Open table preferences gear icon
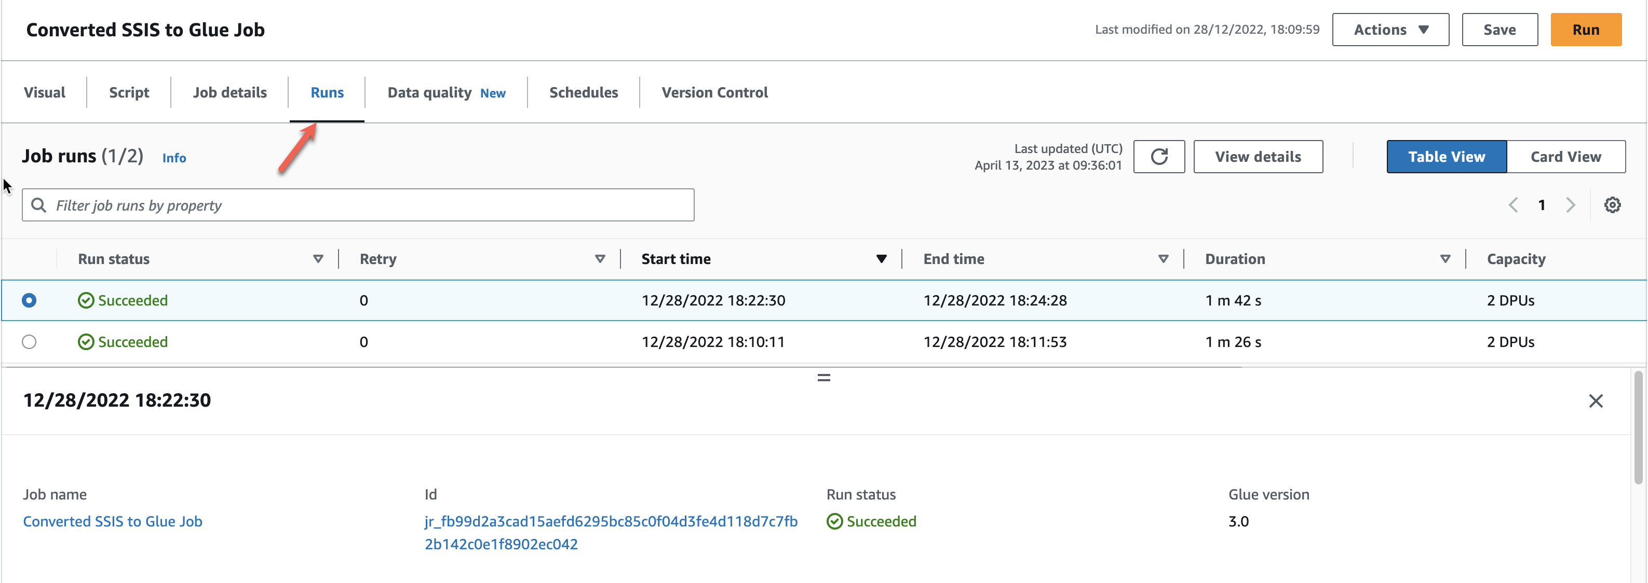 click(1612, 205)
